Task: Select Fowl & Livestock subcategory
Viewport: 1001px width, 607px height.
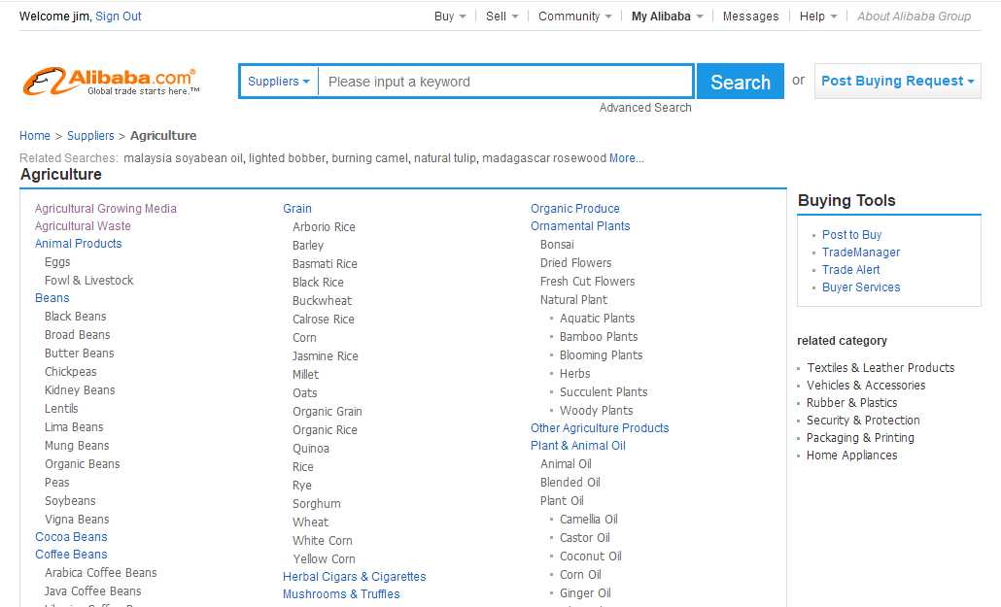Action: (x=88, y=281)
